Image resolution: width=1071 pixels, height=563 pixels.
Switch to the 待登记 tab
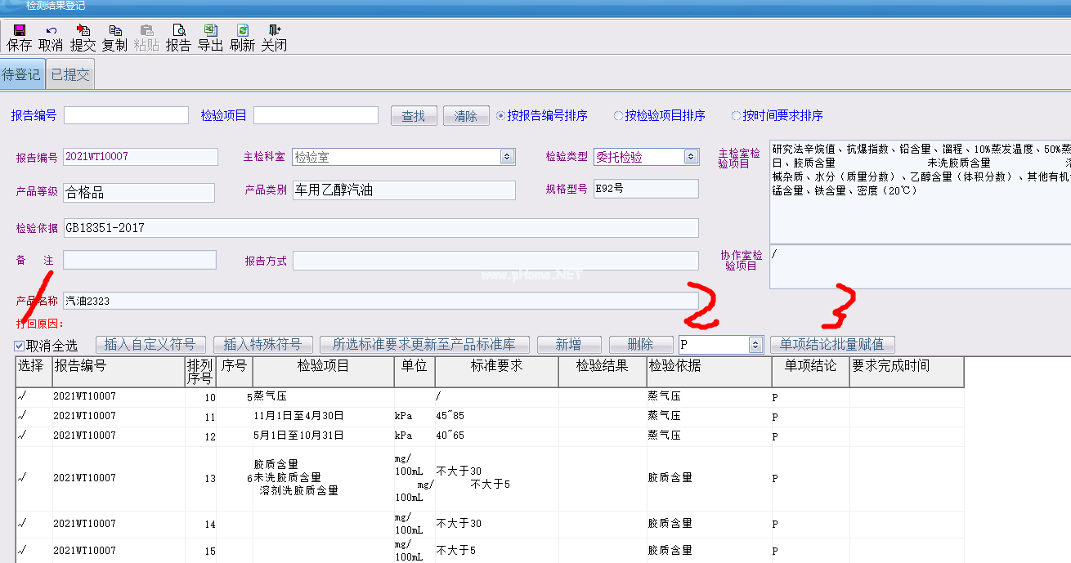[22, 73]
